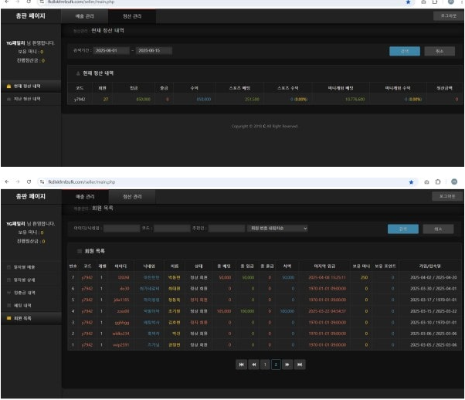The width and height of the screenshot is (465, 400).
Task: Click the next page pagination arrow
Action: point(287,364)
